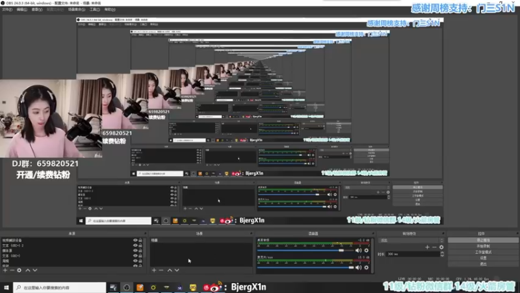
Task: Lock 周榜 source with lock icon
Action: [140, 261]
